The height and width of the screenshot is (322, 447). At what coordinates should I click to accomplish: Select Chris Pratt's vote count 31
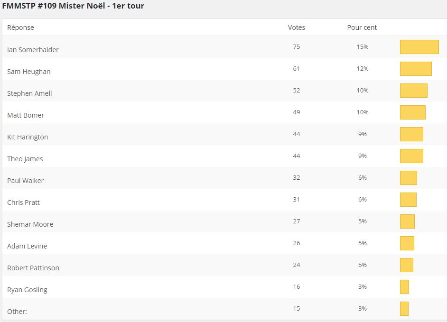click(297, 200)
